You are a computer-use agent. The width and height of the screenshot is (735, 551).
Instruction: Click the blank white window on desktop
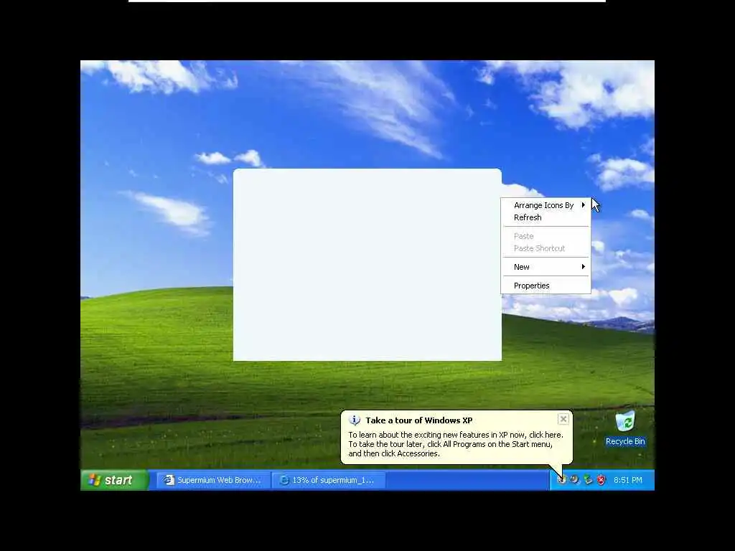[x=367, y=265]
